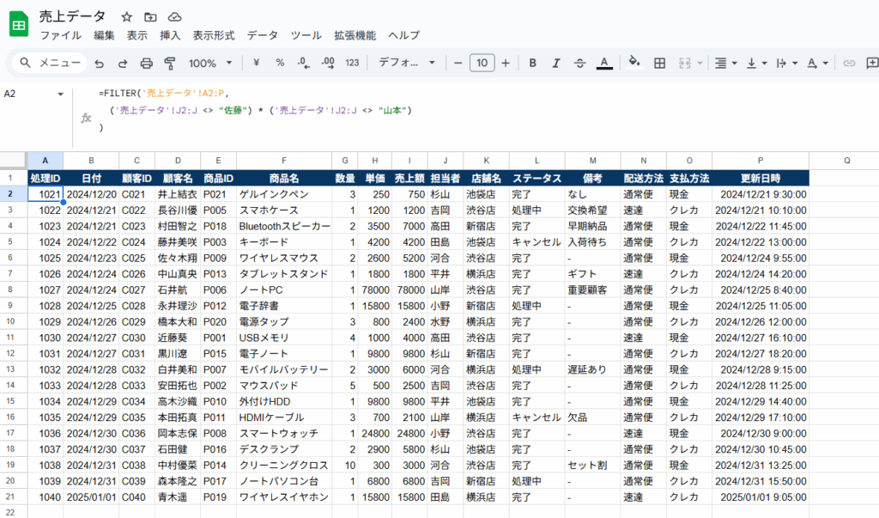This screenshot has width=879, height=518.
Task: Click the 売上データ document title
Action: (x=72, y=17)
